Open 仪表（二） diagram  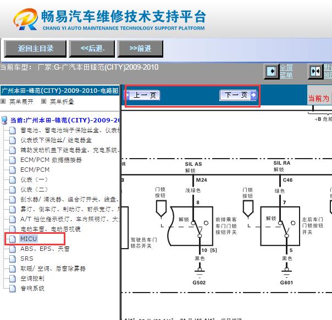(34, 189)
